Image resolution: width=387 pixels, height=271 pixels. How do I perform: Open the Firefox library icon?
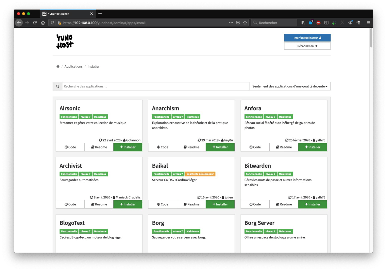pyautogui.click(x=303, y=23)
